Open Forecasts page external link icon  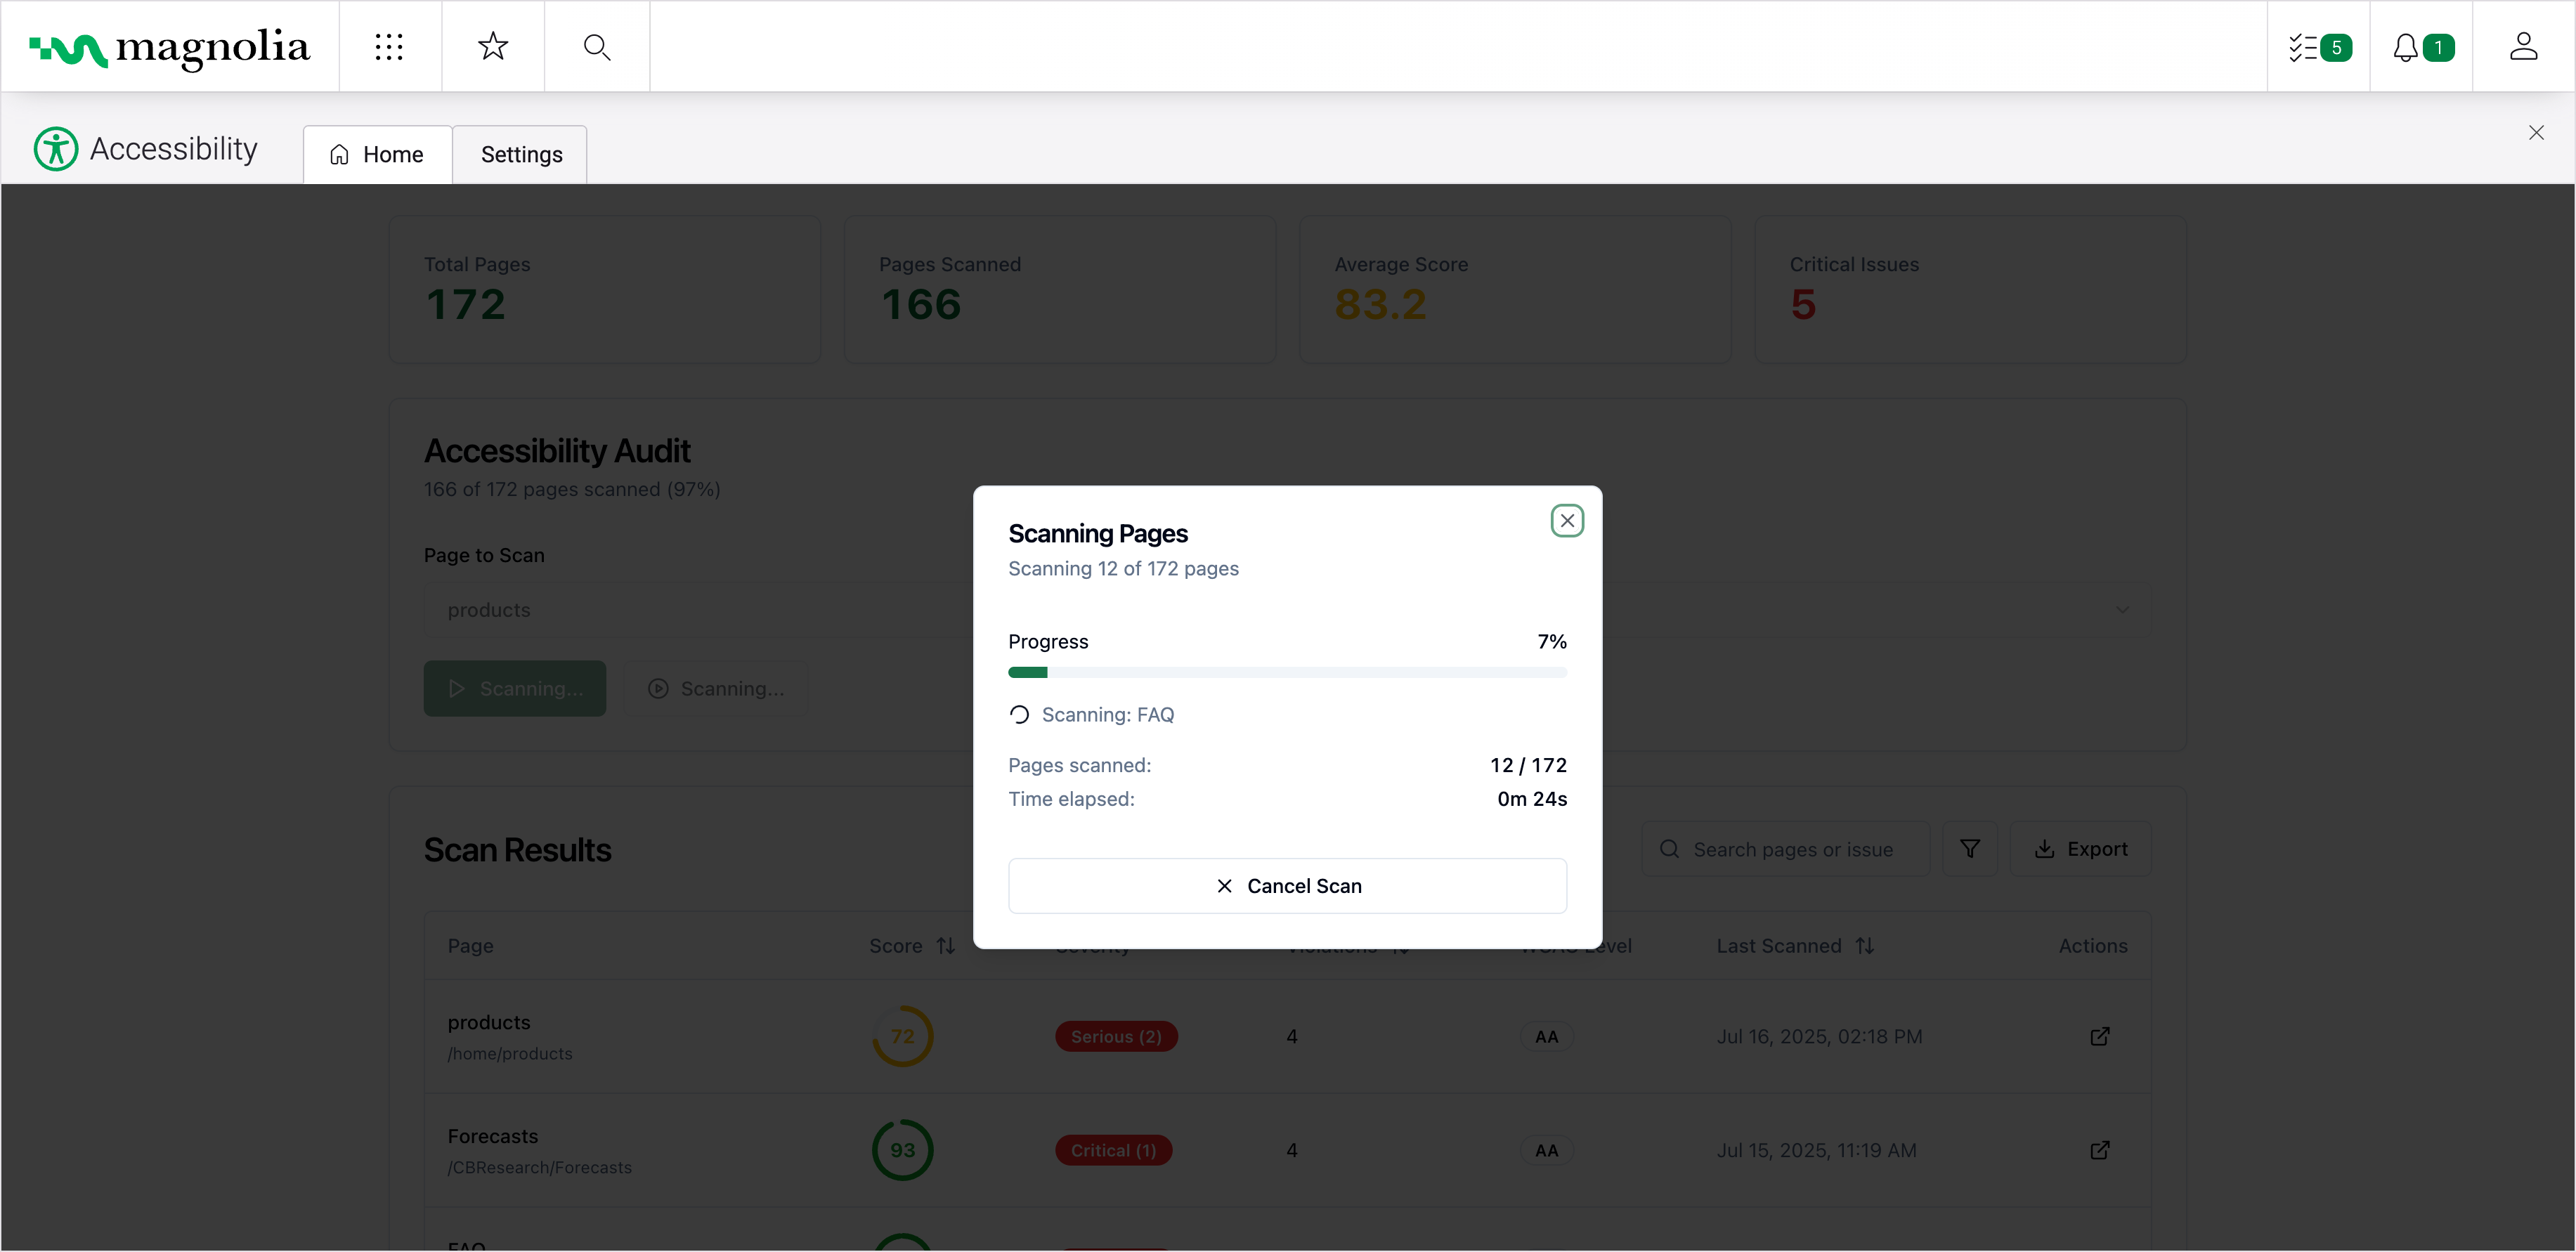[x=2099, y=1150]
